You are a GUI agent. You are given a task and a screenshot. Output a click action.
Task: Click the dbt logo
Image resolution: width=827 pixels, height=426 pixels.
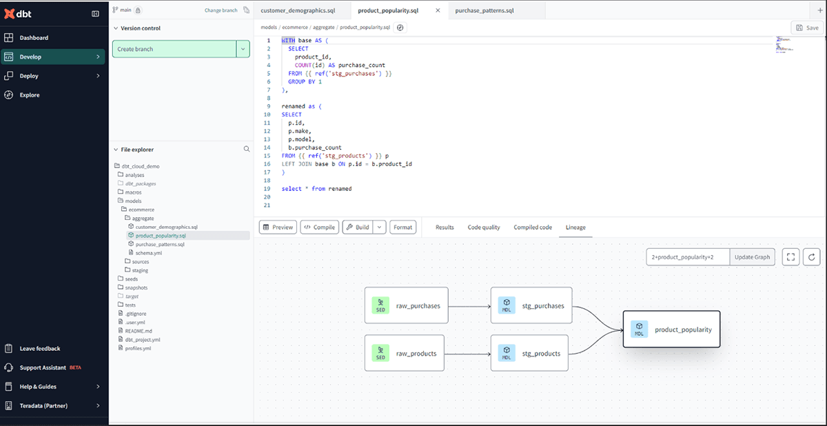point(19,14)
